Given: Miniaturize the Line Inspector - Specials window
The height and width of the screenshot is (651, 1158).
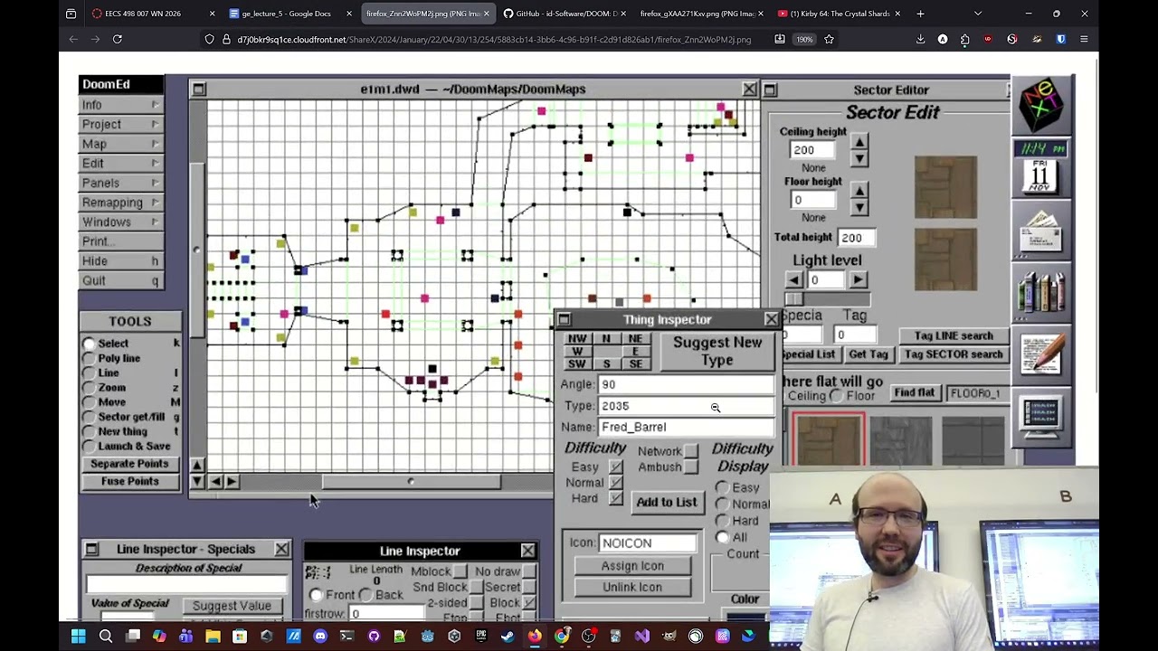Looking at the screenshot, I should click(91, 549).
